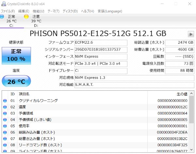Screen dimensions: 196x154
Task: Click the serial number field 296D0703181E01337537
Action: click(x=101, y=50)
